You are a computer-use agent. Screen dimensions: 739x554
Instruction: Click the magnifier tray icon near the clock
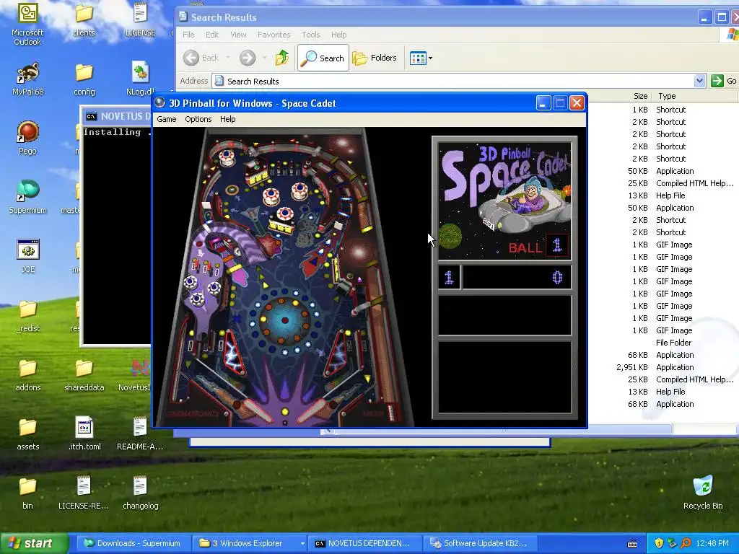tap(686, 543)
